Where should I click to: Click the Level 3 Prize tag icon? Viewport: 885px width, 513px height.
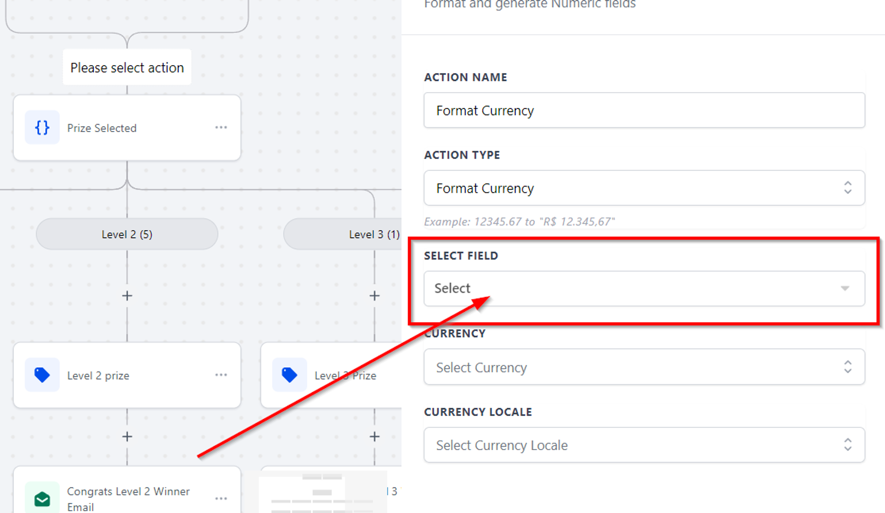point(289,375)
